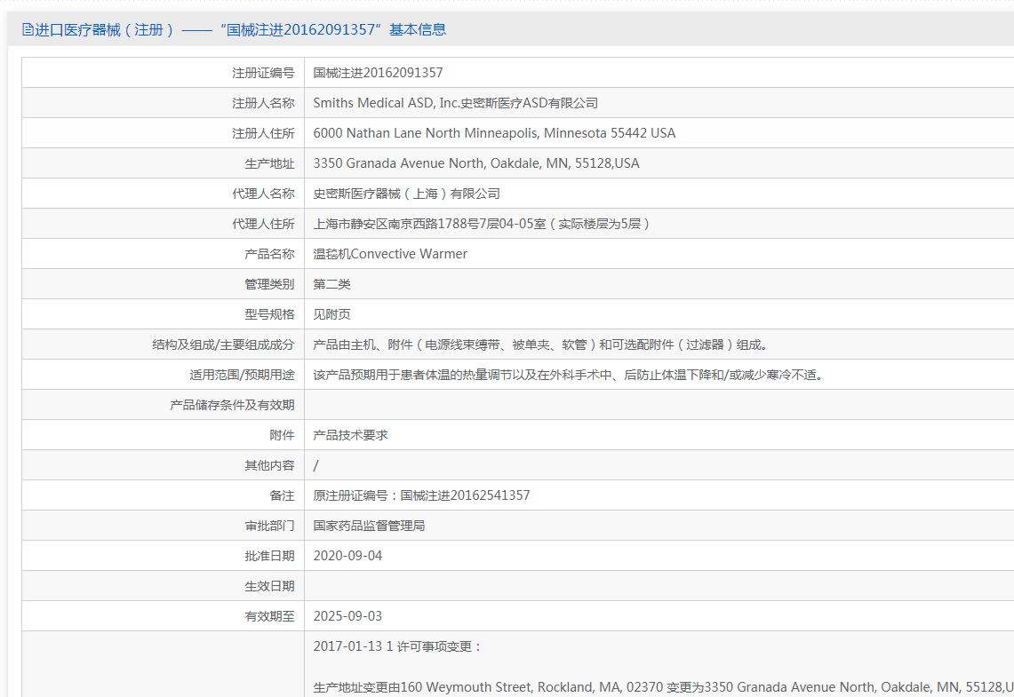The width and height of the screenshot is (1014, 697).
Task: Select the registration number value 国械注进20162091357
Action: pyautogui.click(x=379, y=73)
